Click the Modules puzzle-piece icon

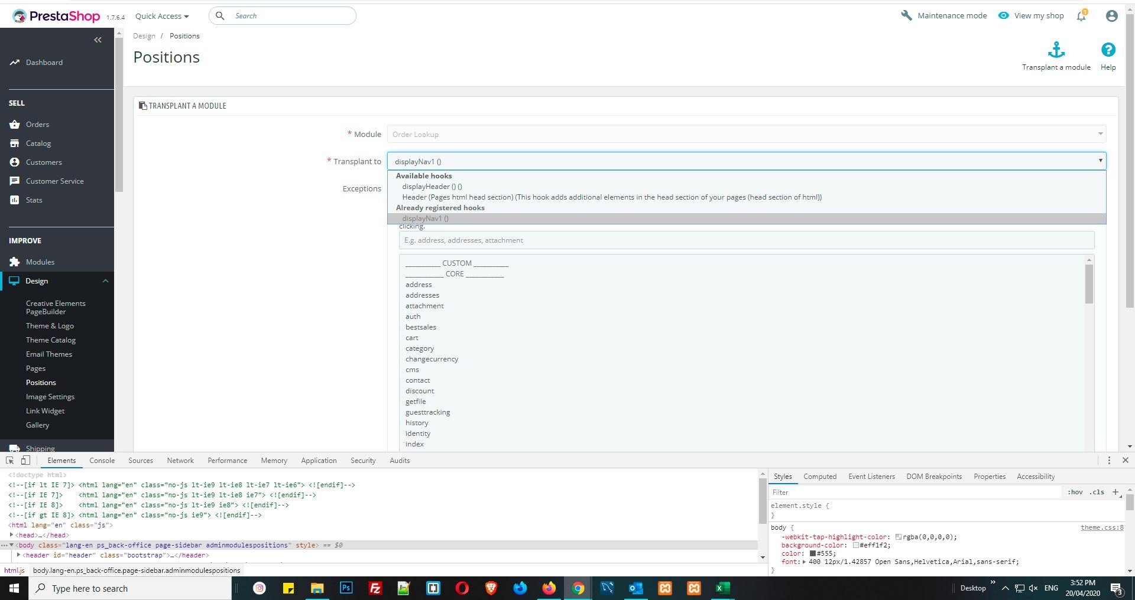(x=15, y=262)
